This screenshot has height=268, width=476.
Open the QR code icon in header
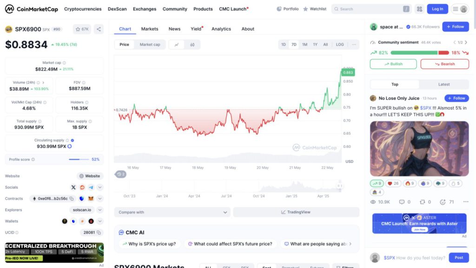click(x=420, y=9)
